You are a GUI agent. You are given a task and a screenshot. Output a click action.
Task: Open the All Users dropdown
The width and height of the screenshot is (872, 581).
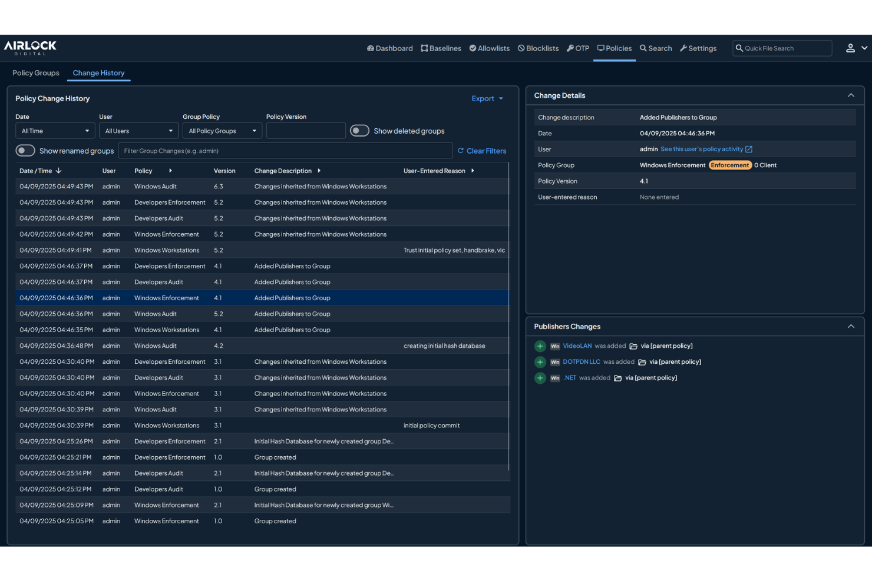point(138,130)
